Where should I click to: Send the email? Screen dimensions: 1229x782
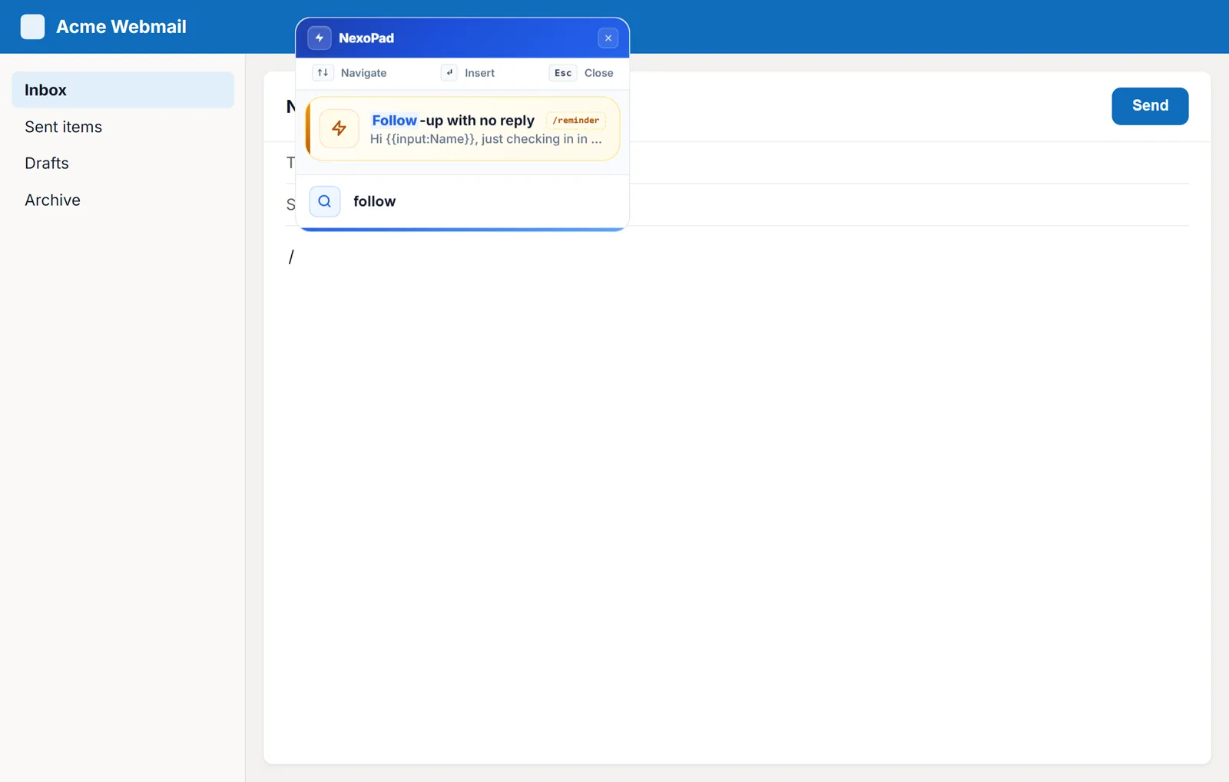[x=1150, y=106]
